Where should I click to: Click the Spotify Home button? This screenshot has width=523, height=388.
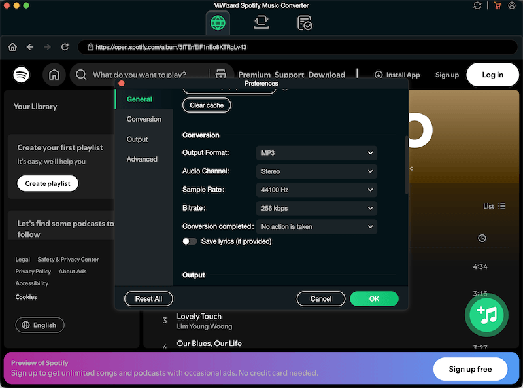click(54, 75)
